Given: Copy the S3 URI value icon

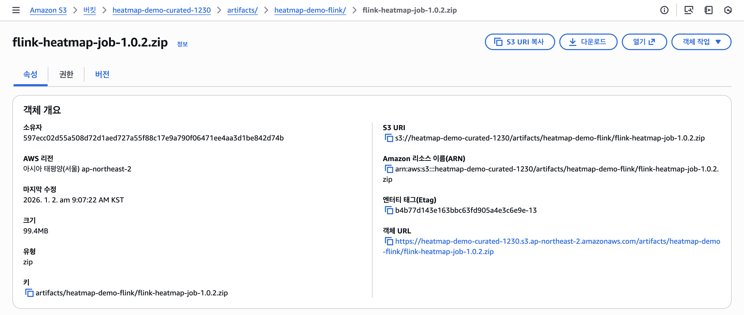Looking at the screenshot, I should coord(389,138).
